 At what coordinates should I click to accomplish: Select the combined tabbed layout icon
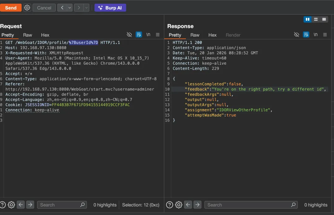pos(324,19)
